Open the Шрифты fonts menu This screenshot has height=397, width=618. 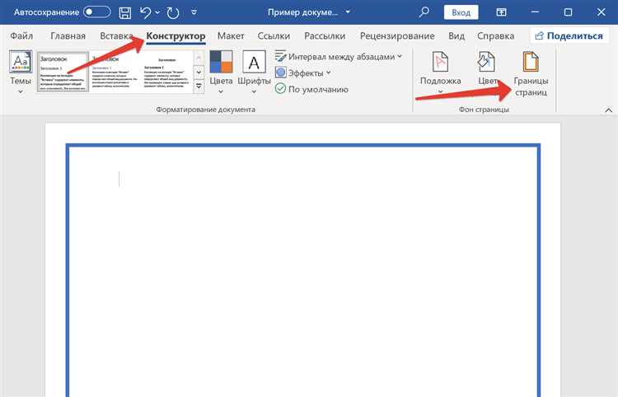pos(254,72)
